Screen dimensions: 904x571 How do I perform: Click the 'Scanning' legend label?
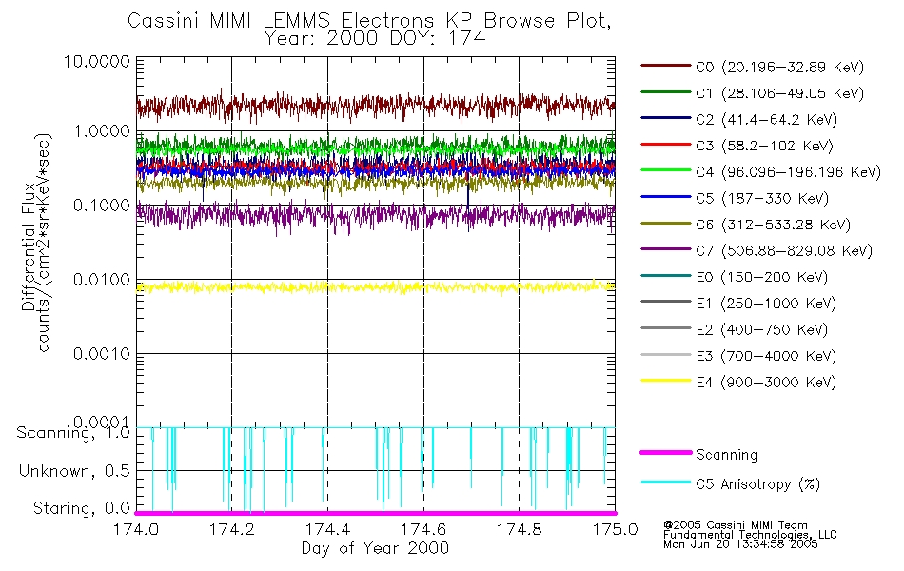(x=726, y=455)
